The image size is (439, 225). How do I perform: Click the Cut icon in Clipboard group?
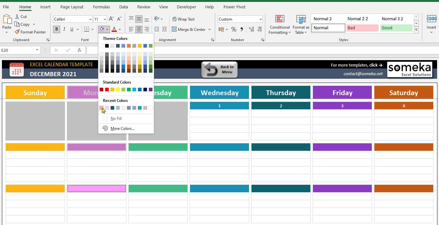pyautogui.click(x=18, y=16)
